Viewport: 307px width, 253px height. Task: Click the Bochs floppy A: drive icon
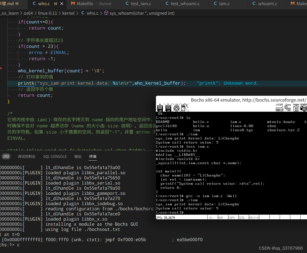click(160, 108)
